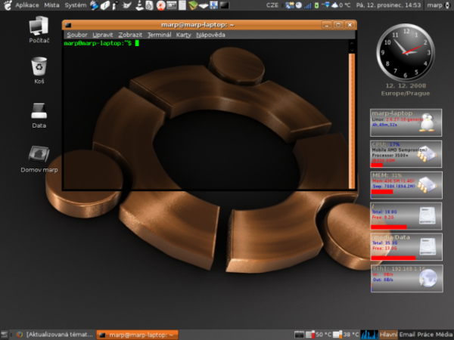Open the terminal's Zobrazit menu
454x340 pixels.
click(x=130, y=35)
